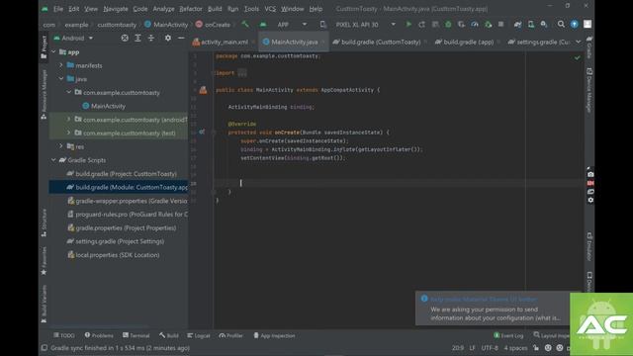The height and width of the screenshot is (356, 633).
Task: Click the class run gutter icon
Action: click(203, 90)
